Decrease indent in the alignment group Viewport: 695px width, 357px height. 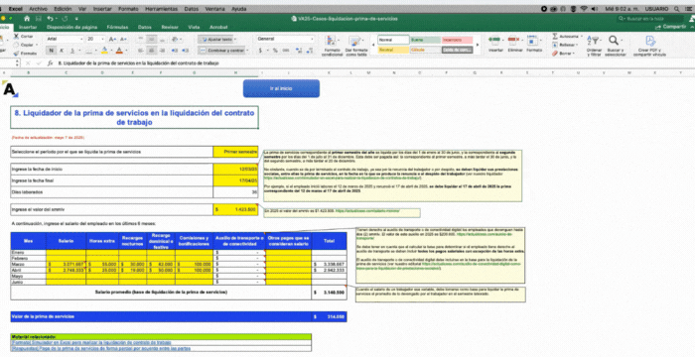click(x=175, y=51)
